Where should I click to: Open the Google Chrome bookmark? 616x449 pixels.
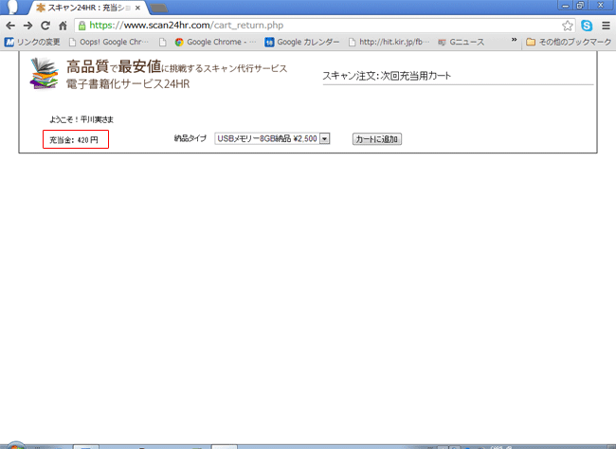coord(216,42)
